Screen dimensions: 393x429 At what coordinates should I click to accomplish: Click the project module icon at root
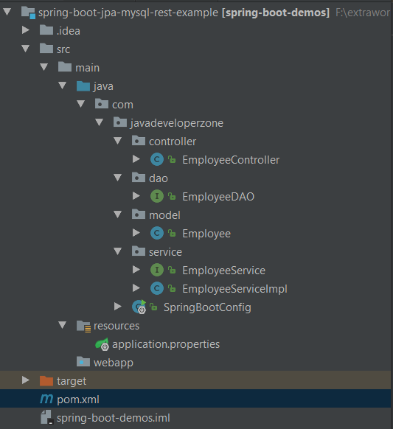click(x=29, y=13)
